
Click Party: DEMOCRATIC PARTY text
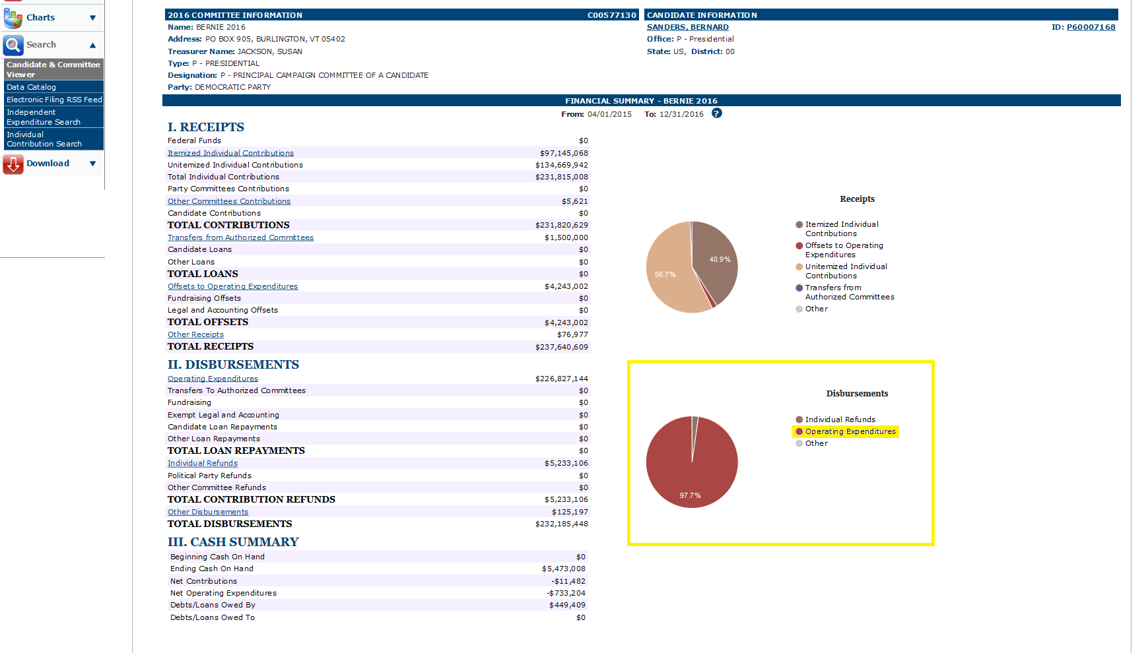tap(219, 87)
